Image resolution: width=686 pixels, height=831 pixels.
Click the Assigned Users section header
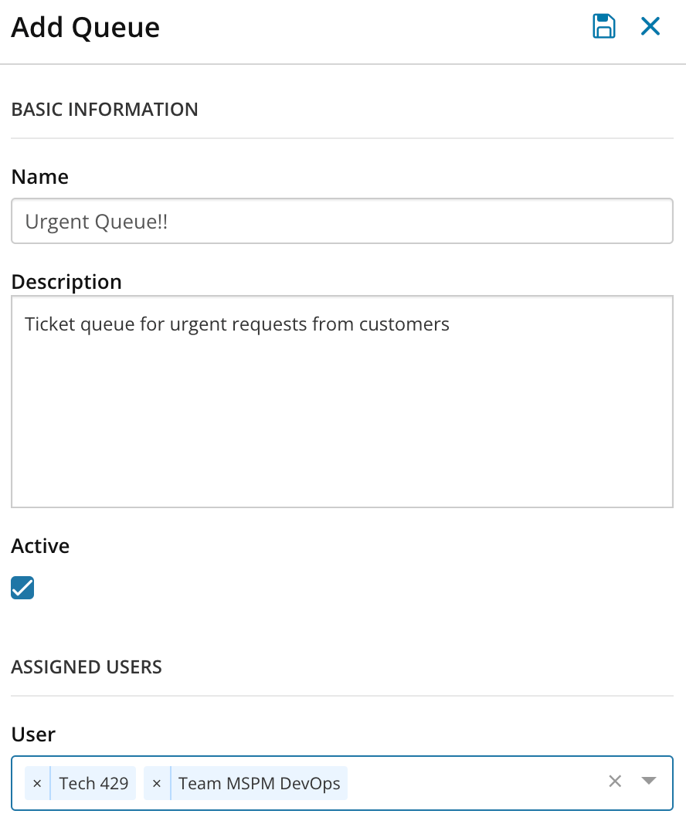(x=87, y=667)
